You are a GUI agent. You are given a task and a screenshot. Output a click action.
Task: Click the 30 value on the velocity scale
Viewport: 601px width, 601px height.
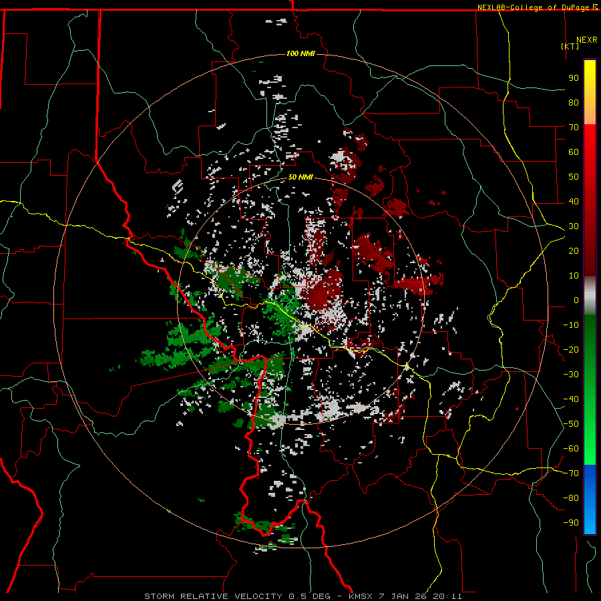pos(574,226)
